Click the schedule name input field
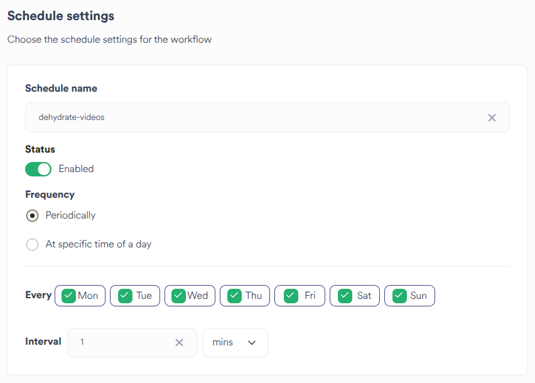 251,117
